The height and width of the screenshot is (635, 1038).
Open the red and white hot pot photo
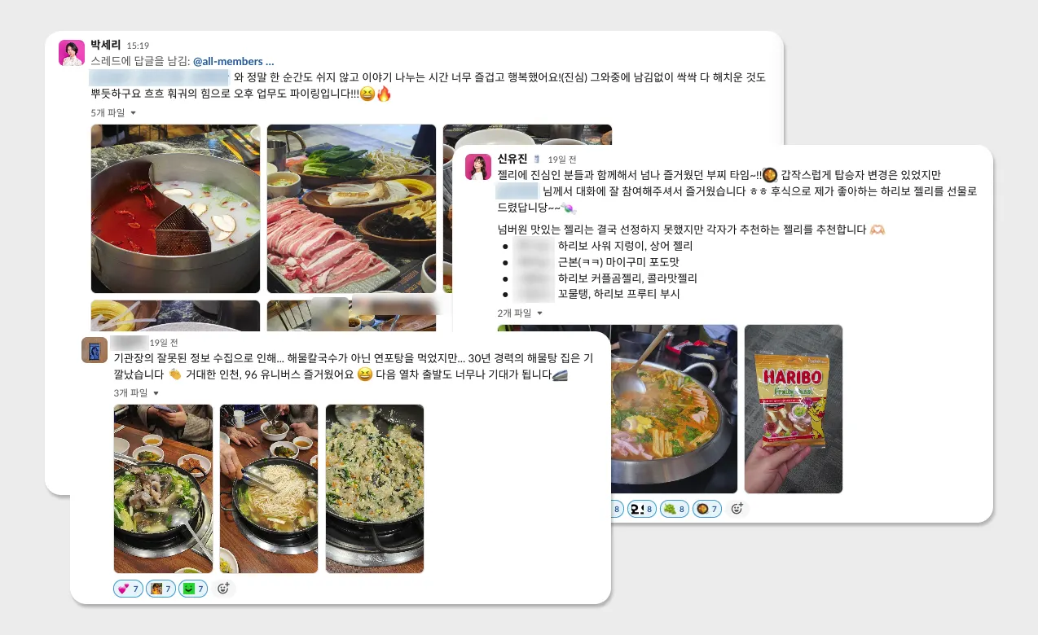(175, 208)
